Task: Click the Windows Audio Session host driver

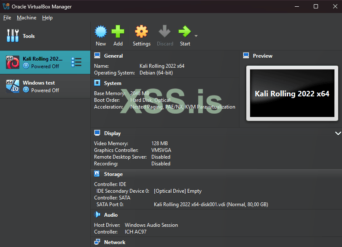Action: point(151,225)
